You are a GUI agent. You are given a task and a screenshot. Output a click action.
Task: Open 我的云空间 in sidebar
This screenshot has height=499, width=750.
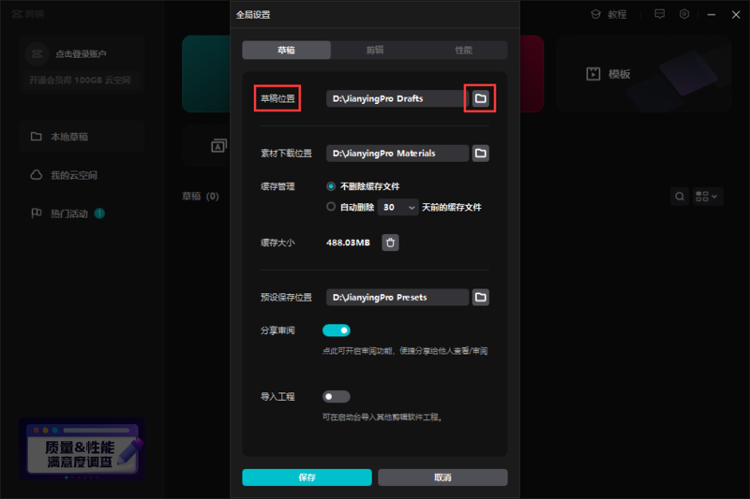73,175
